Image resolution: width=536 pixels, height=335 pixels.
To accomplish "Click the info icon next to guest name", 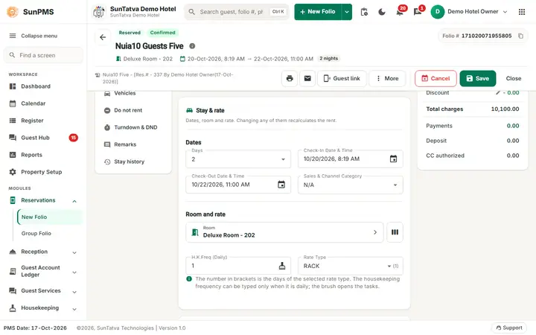I will (x=192, y=46).
